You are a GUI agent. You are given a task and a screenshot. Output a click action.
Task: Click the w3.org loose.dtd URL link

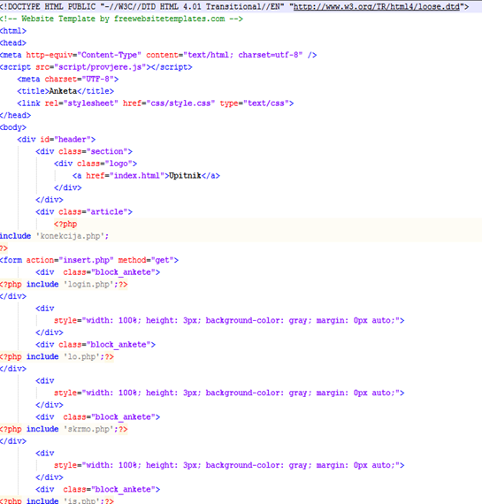[377, 7]
